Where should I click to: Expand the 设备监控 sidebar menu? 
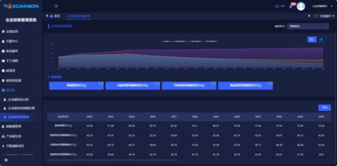pos(20,32)
